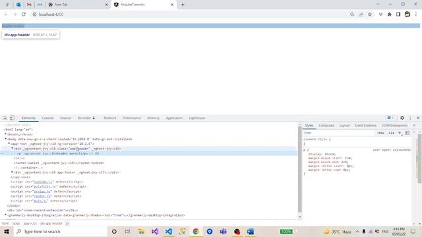Open DevTools settings gear
This screenshot has width=422, height=237.
tap(402, 118)
